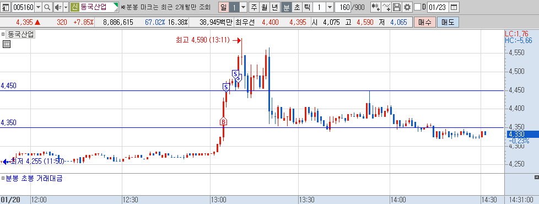Click the stock search magnifier icon

[x=47, y=7]
